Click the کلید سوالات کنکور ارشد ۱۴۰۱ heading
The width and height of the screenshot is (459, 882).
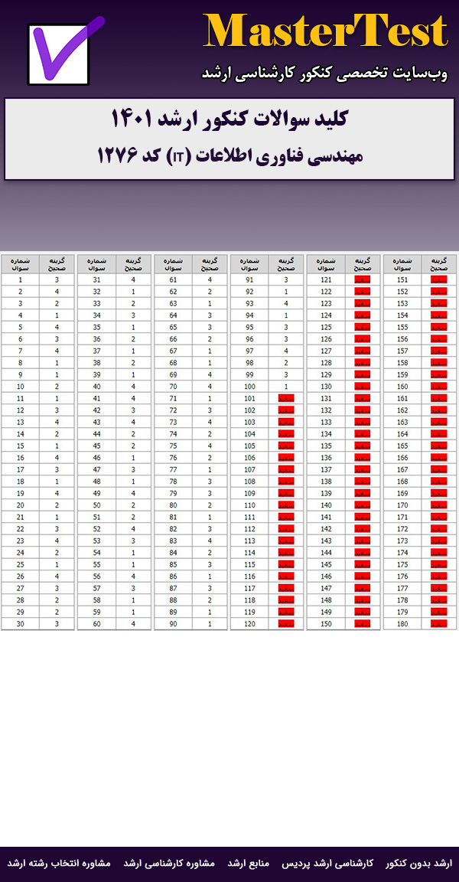point(229,119)
